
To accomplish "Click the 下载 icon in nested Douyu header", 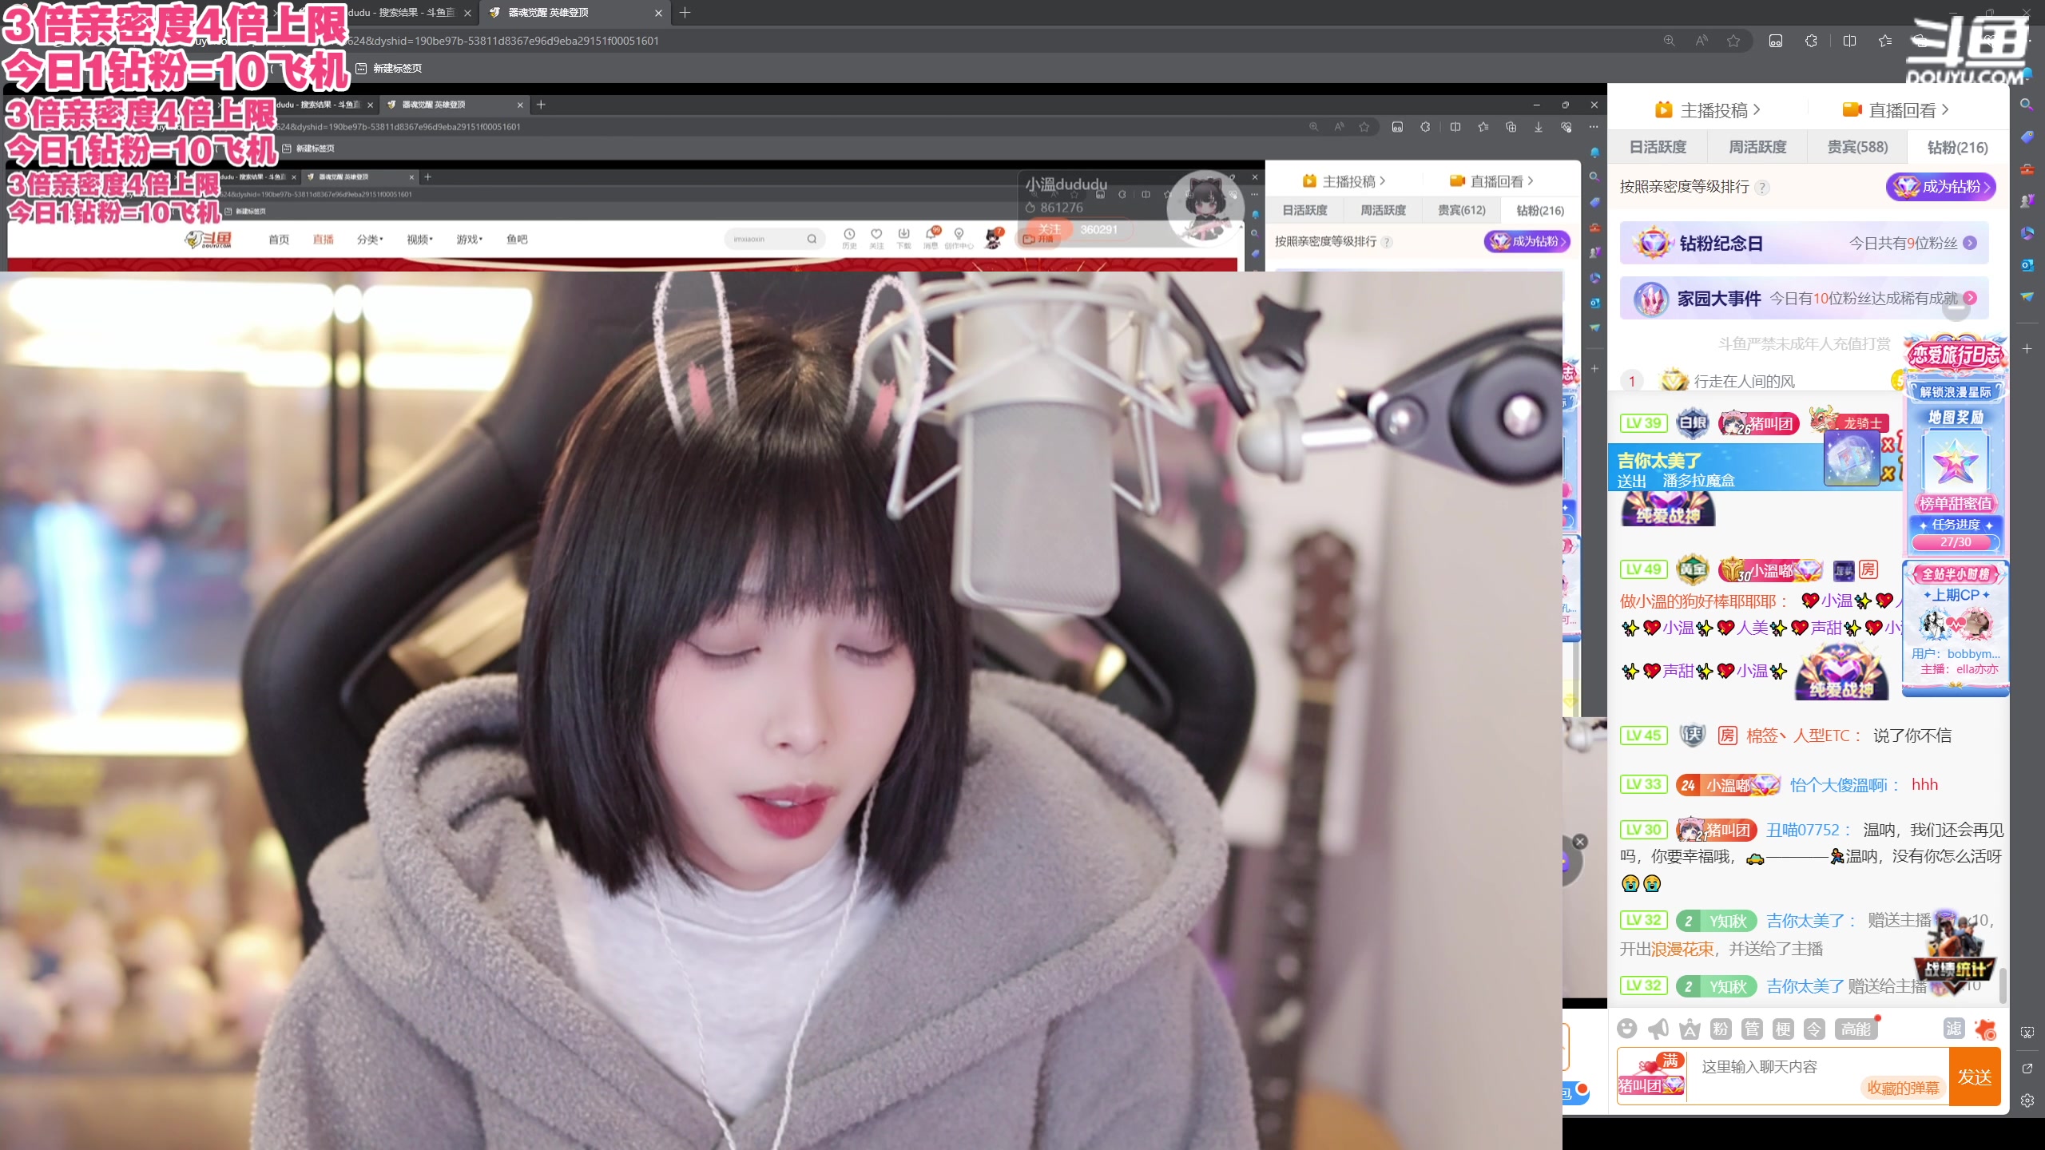I will (903, 237).
